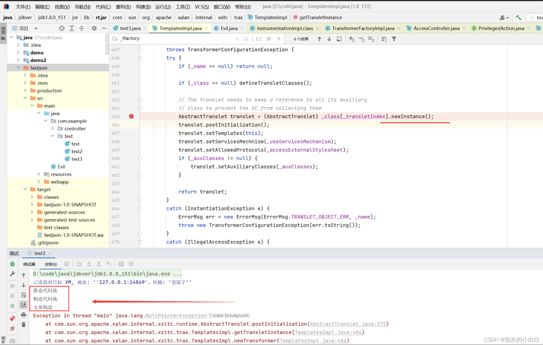
Task: Open the 重构(R) menu
Action: [123, 6]
